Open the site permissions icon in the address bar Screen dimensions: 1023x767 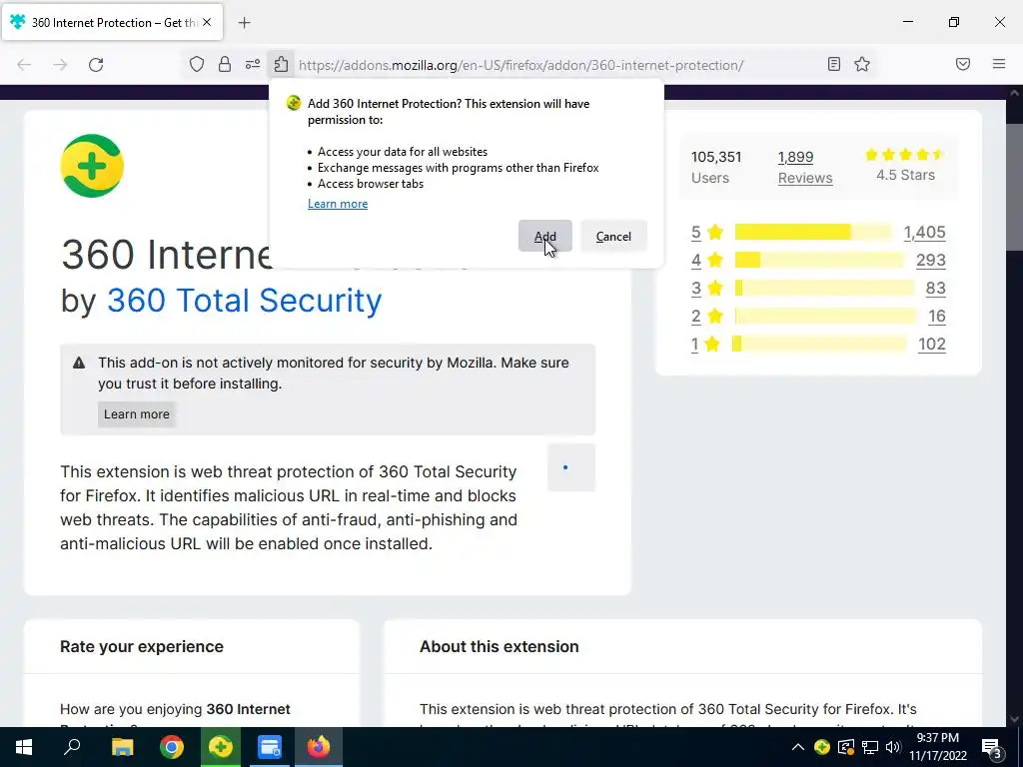pyautogui.click(x=253, y=65)
